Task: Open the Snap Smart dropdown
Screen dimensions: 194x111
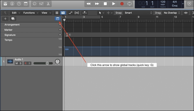Action: (x=138, y=13)
